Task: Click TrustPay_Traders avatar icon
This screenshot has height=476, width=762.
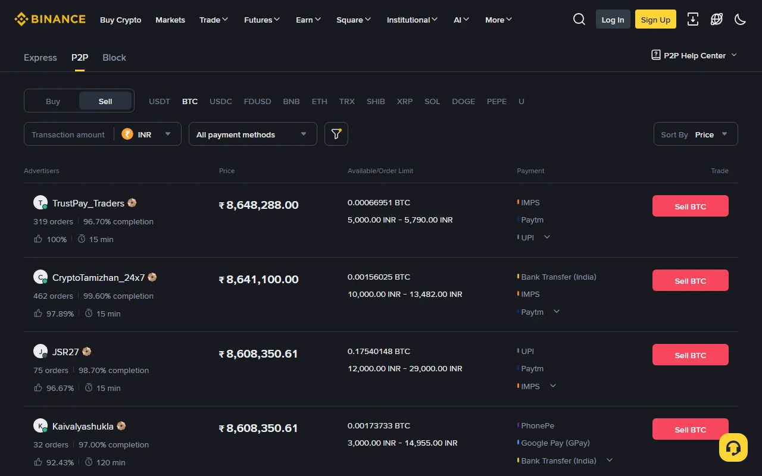Action: click(40, 202)
